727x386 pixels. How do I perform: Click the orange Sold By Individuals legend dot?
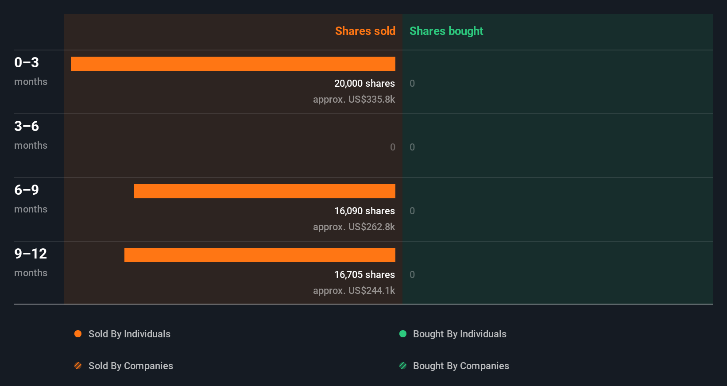click(x=78, y=334)
